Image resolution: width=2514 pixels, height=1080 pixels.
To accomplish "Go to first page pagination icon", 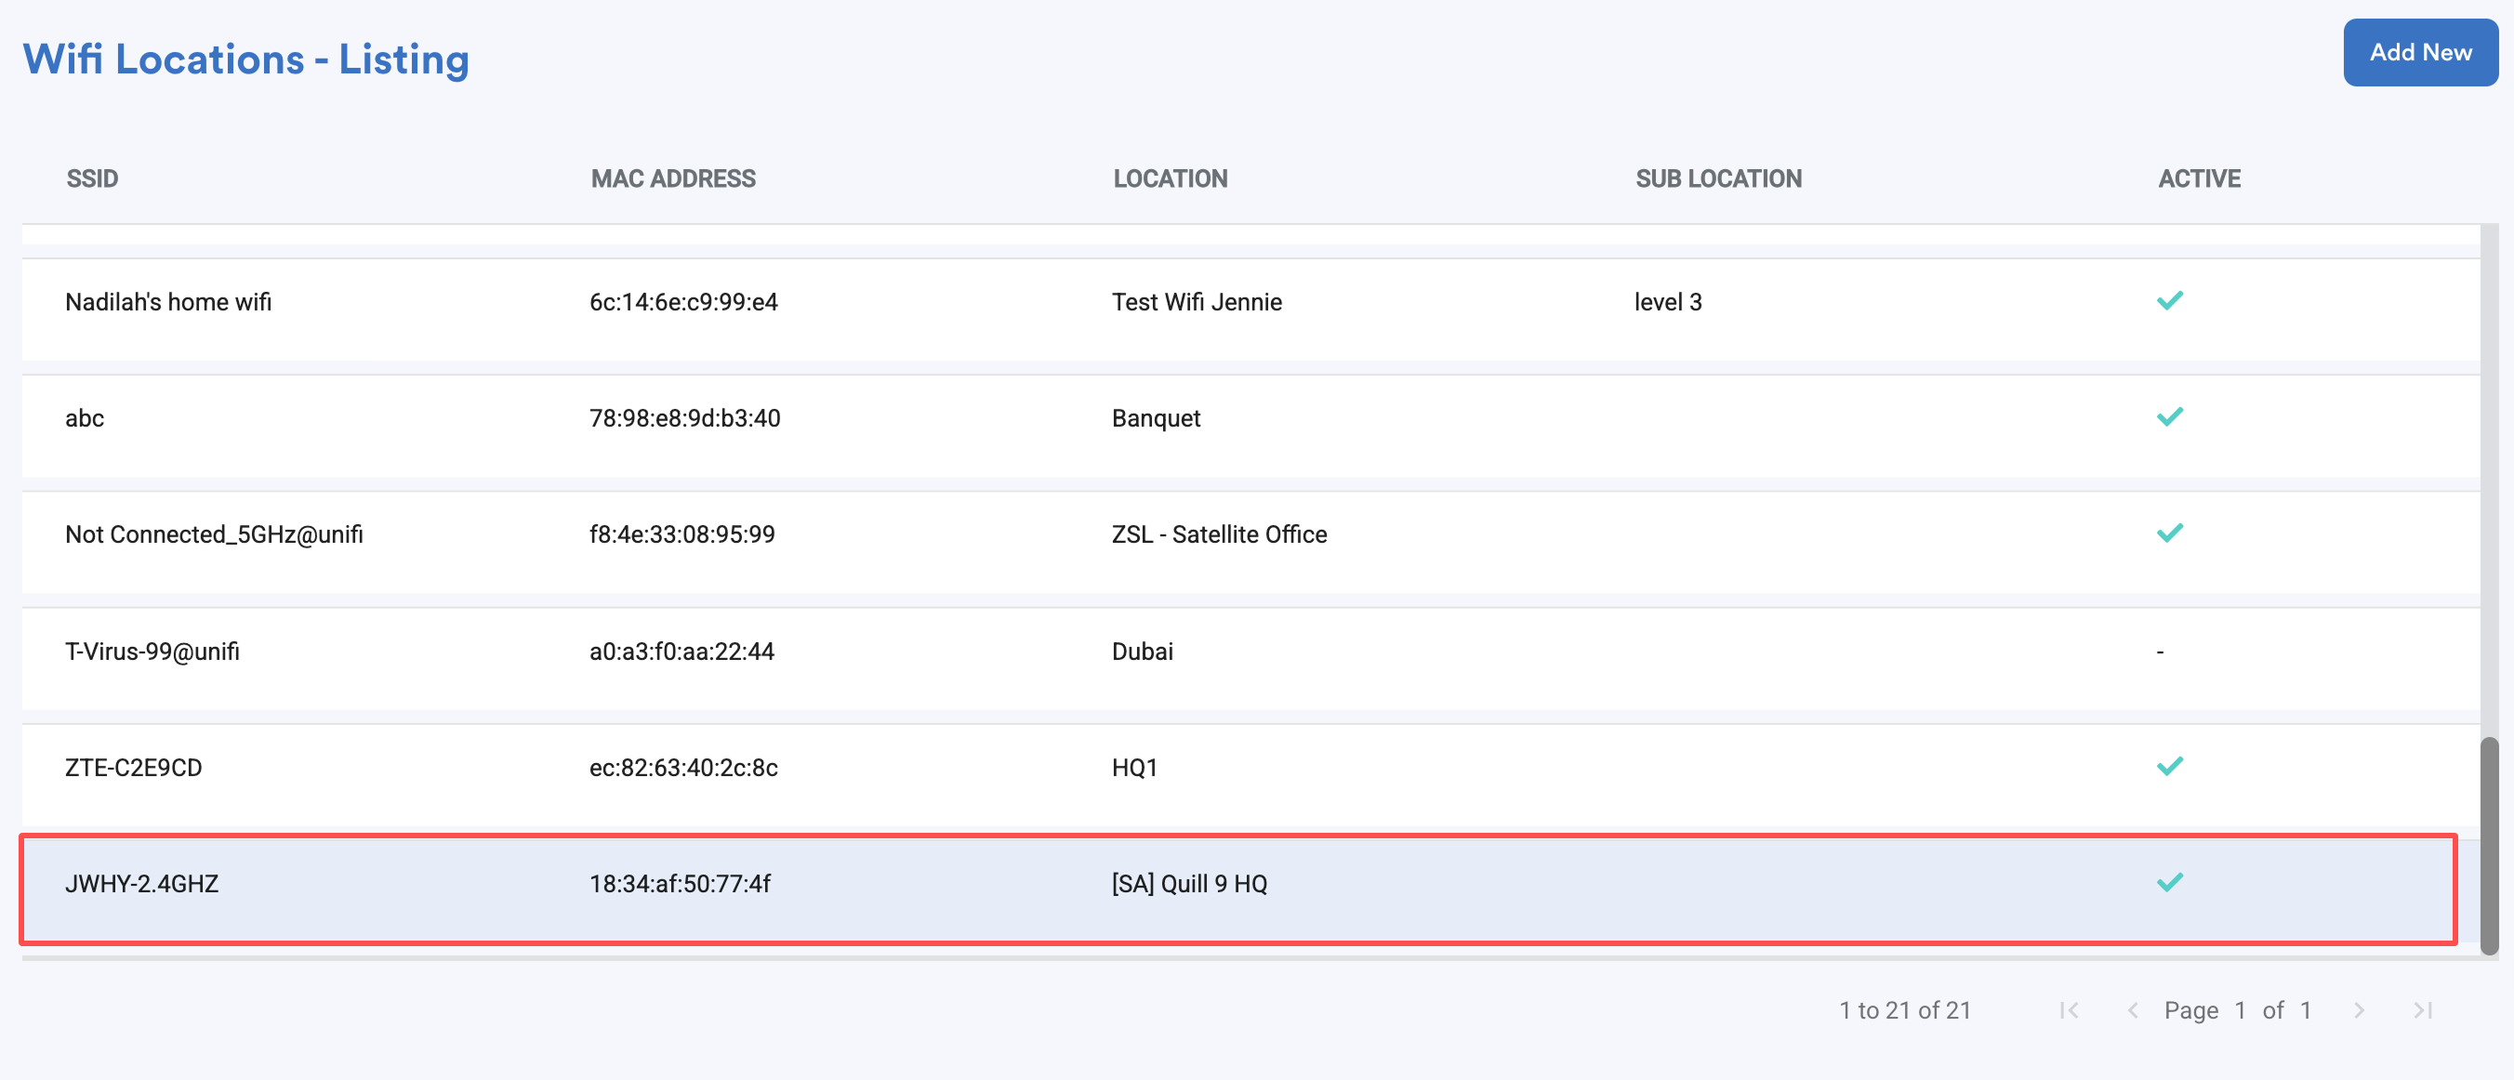I will point(2068,1009).
